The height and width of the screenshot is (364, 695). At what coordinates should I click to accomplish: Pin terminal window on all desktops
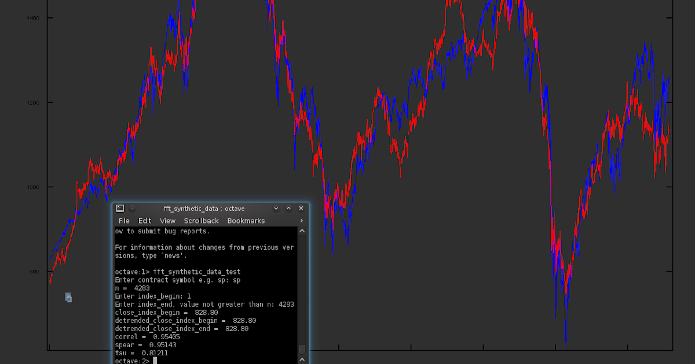click(133, 209)
